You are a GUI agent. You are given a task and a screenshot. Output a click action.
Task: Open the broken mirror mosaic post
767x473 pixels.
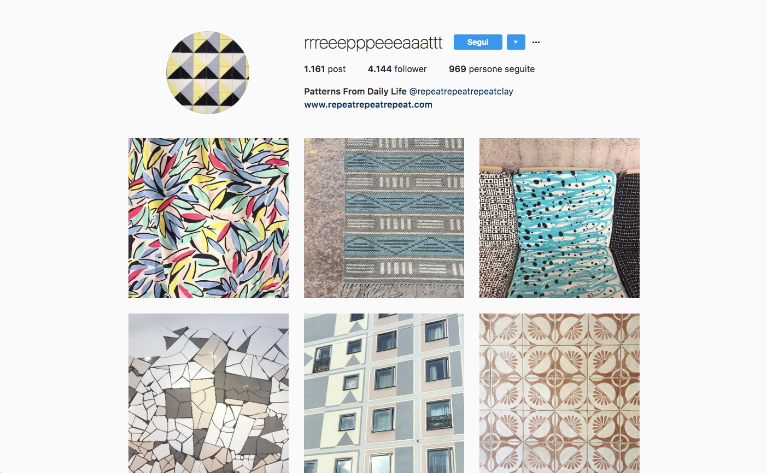(x=208, y=393)
